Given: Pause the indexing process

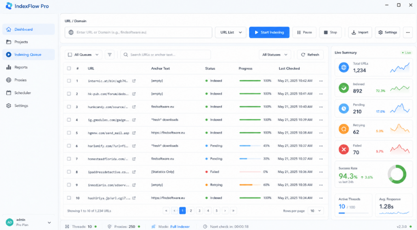Looking at the screenshot, I should click(x=304, y=33).
